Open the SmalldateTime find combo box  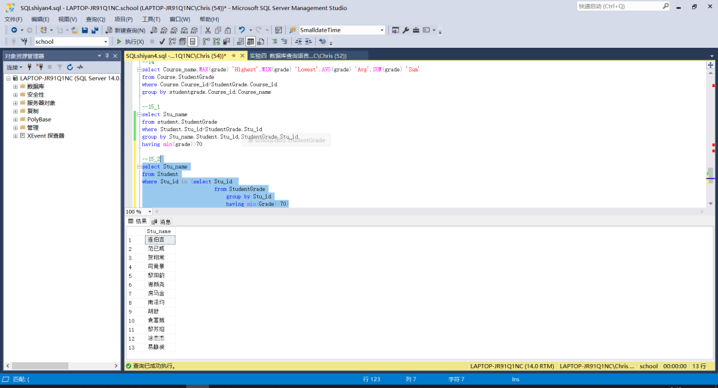[x=382, y=30]
